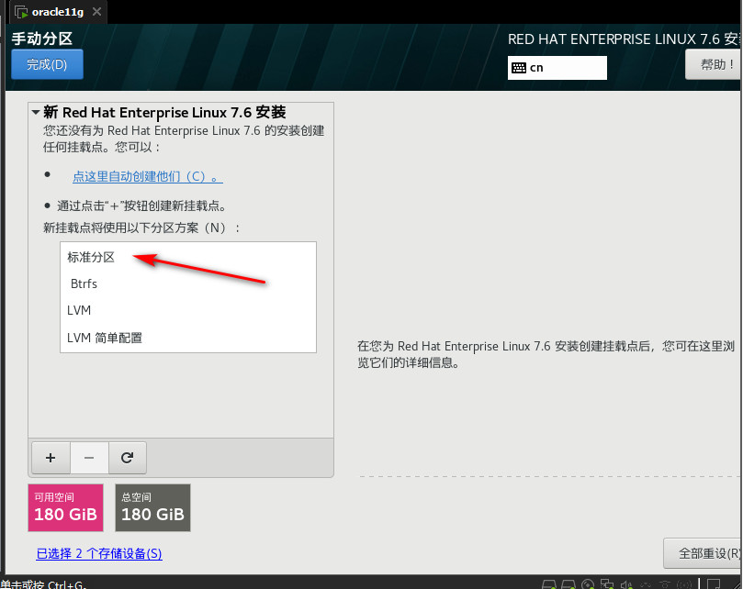Viewport: 743px width, 589px height.
Task: Click the pink 可用空间 180 GiB box
Action: pos(65,507)
